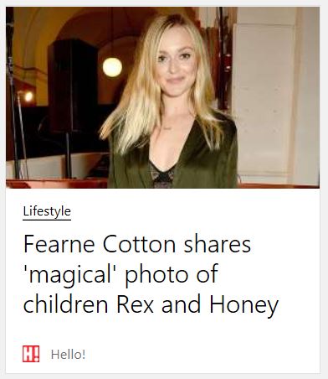Image resolution: width=328 pixels, height=379 pixels.
Task: Click the word "Cotton" in the headline
Action: (x=139, y=244)
